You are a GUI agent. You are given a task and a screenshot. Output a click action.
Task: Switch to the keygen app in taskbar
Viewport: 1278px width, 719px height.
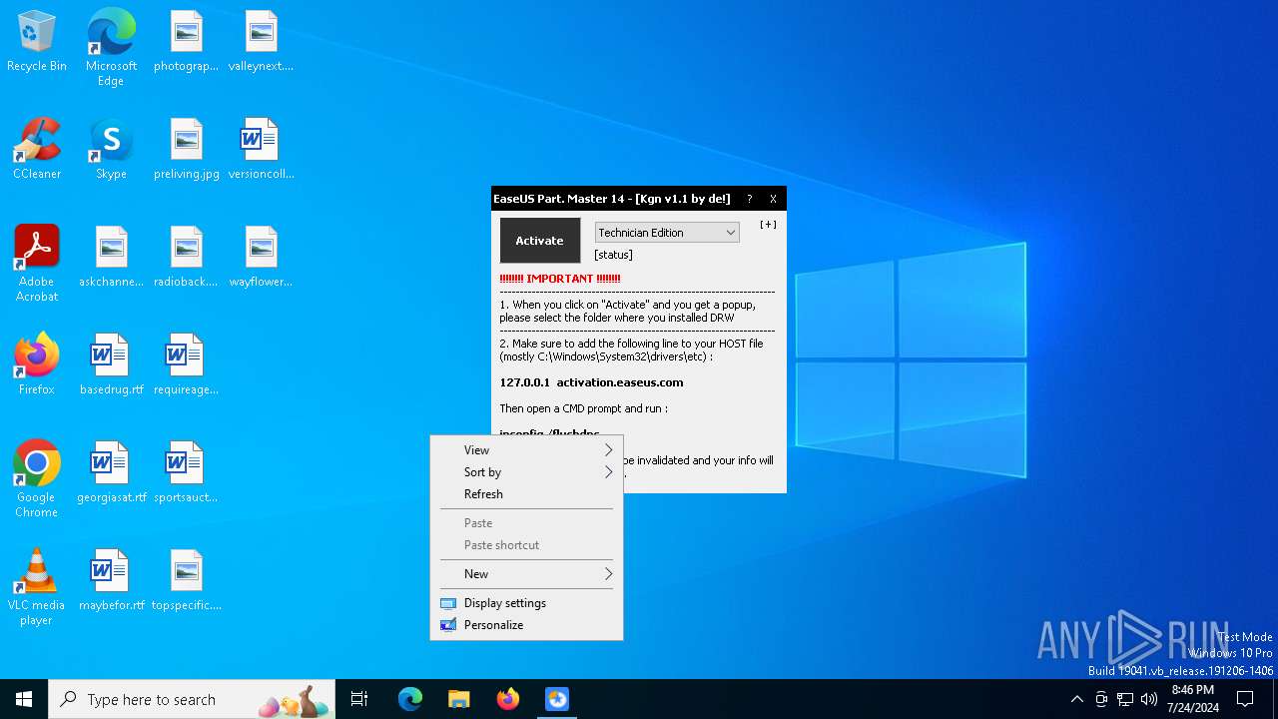(x=557, y=699)
